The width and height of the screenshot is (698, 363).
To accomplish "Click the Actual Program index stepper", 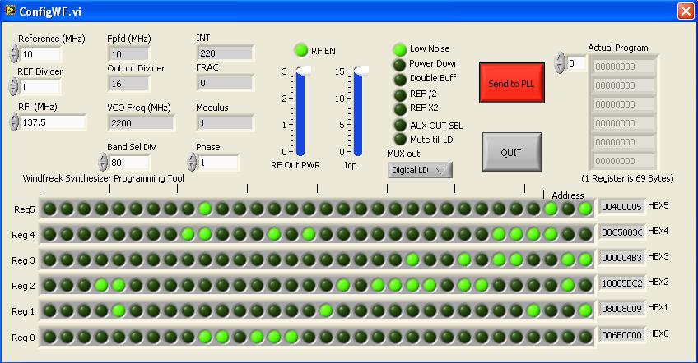I will pos(560,63).
